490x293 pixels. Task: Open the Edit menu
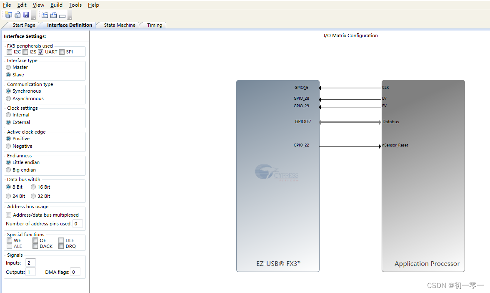(x=22, y=5)
